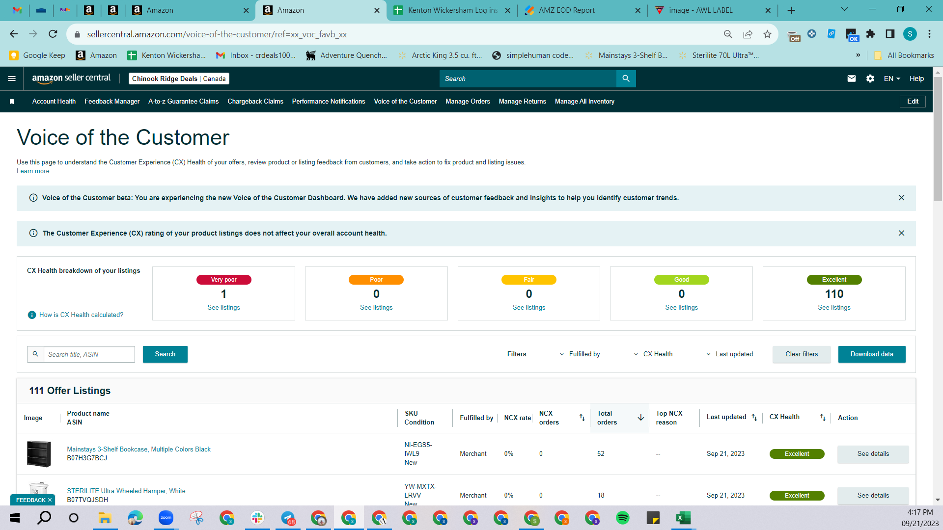
Task: Open Performance Notifications page
Action: point(329,102)
